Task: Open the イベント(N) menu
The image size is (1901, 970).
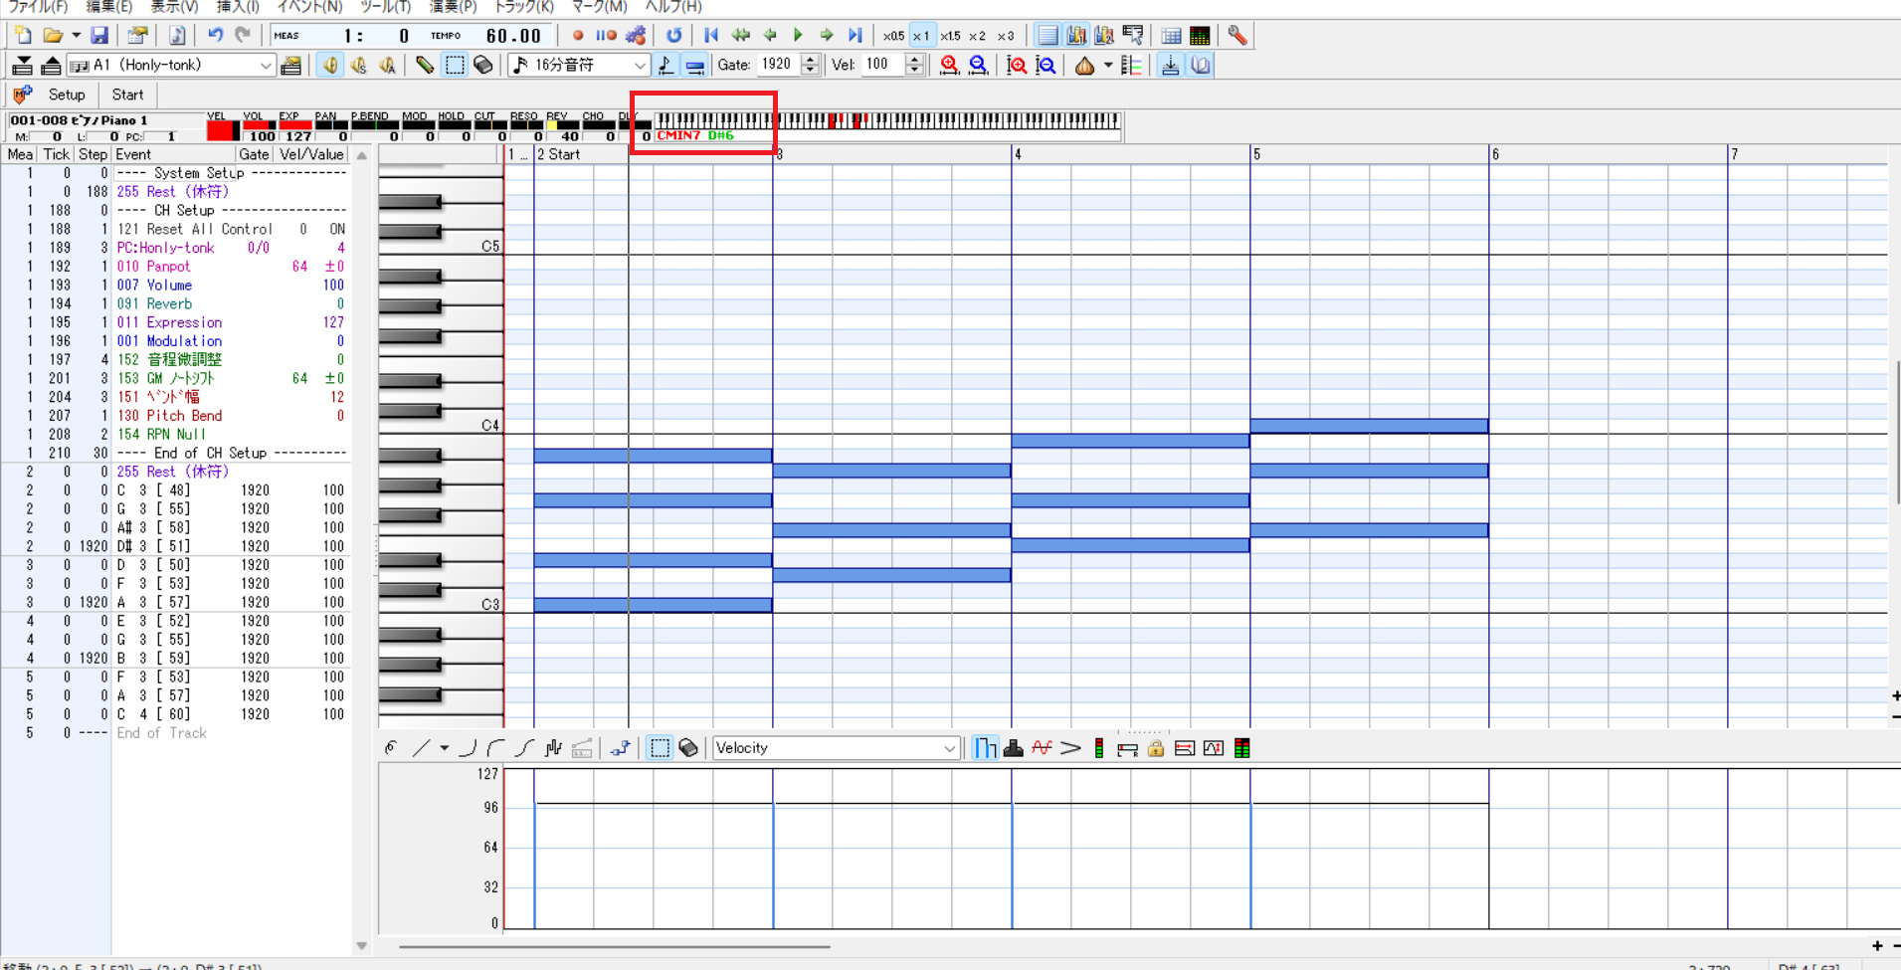Action: [309, 7]
